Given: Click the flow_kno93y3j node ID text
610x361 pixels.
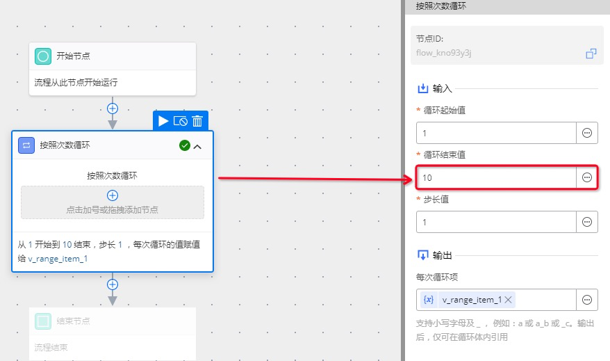Looking at the screenshot, I should pos(443,53).
